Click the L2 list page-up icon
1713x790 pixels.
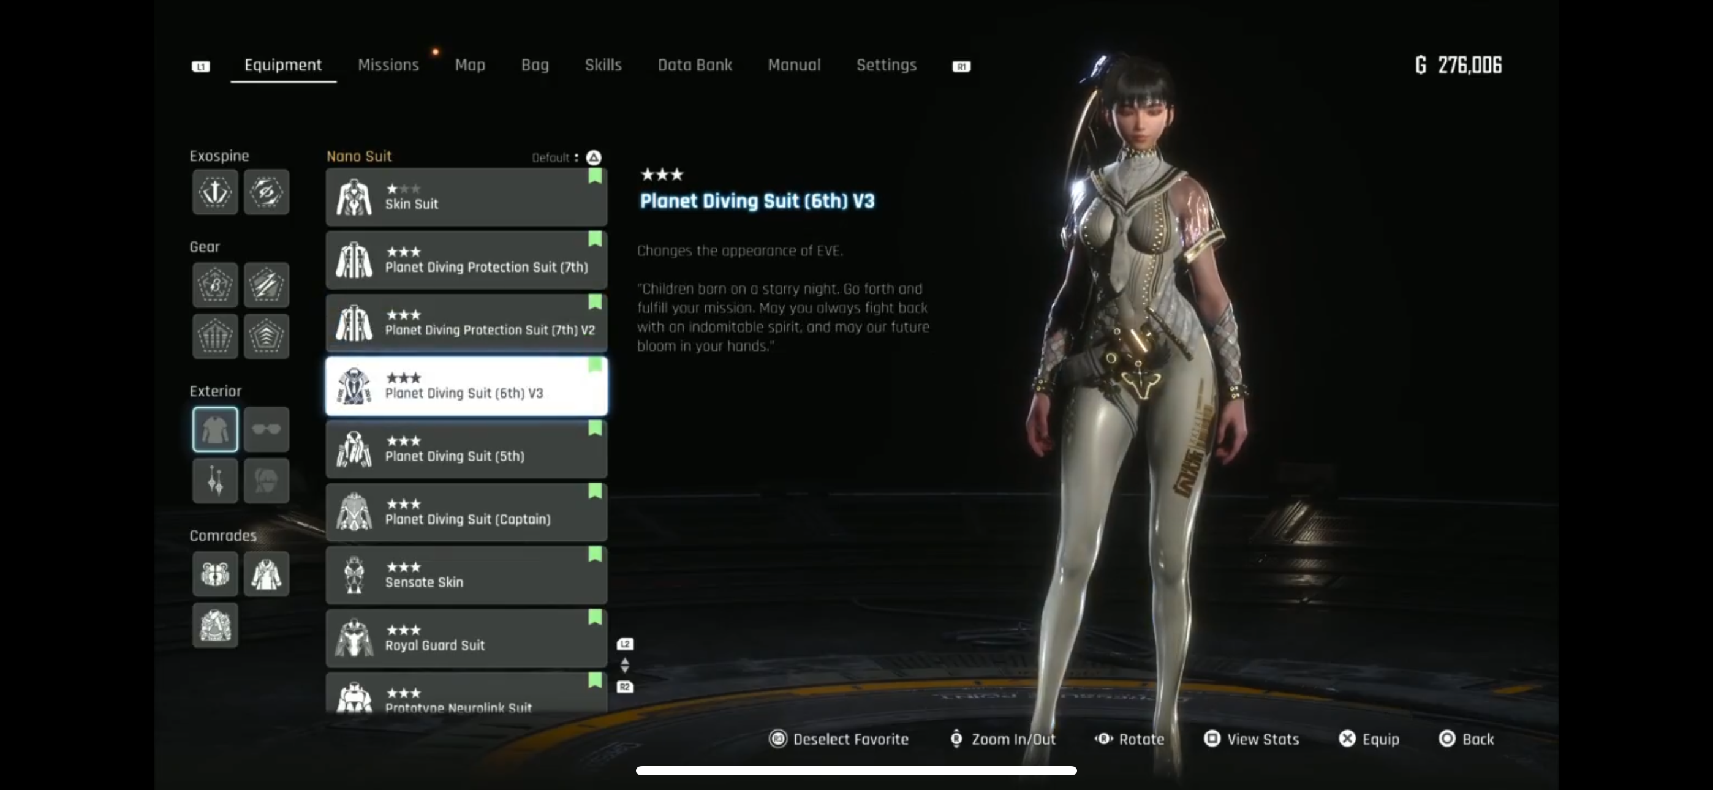625,644
